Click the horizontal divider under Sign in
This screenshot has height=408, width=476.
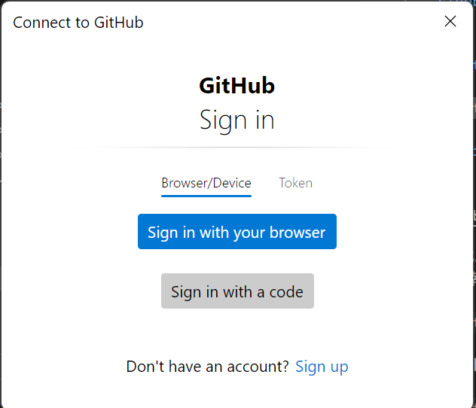[x=236, y=148]
